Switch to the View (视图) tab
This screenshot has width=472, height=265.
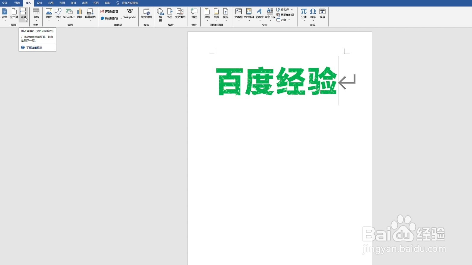96,3
